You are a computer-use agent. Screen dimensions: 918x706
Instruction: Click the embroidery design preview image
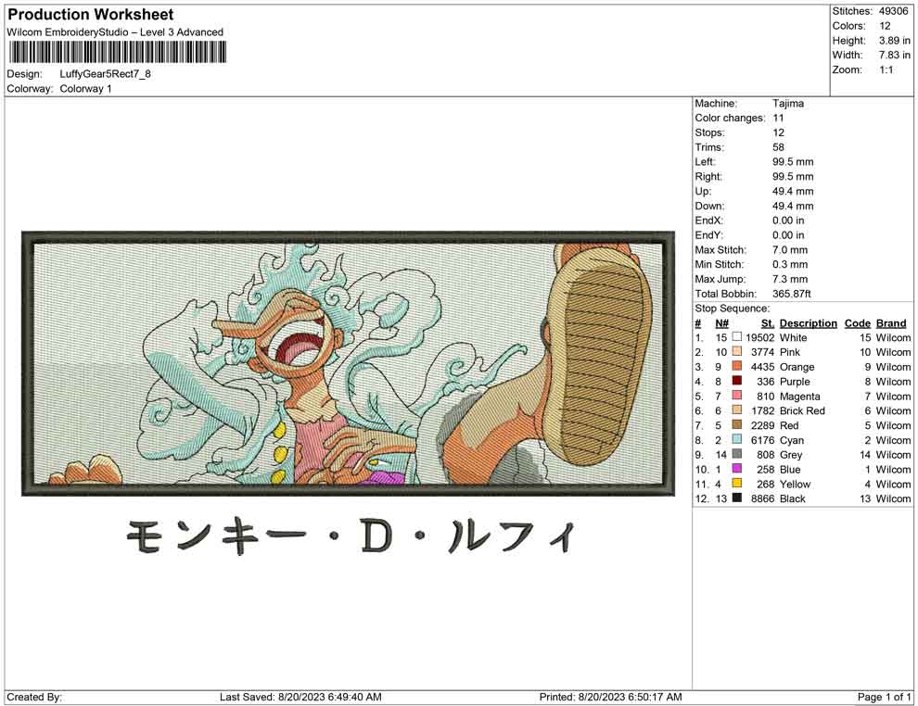pos(348,363)
